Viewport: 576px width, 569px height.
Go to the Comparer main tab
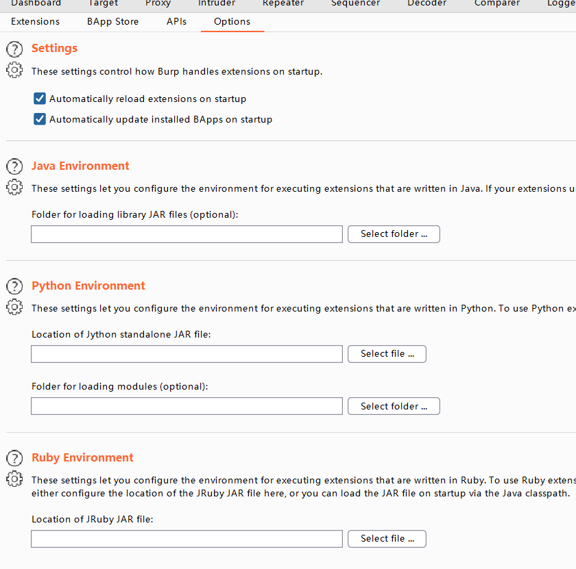(497, 3)
